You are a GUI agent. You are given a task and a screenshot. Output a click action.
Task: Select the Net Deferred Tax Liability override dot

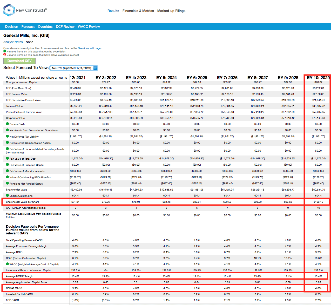point(8,136)
